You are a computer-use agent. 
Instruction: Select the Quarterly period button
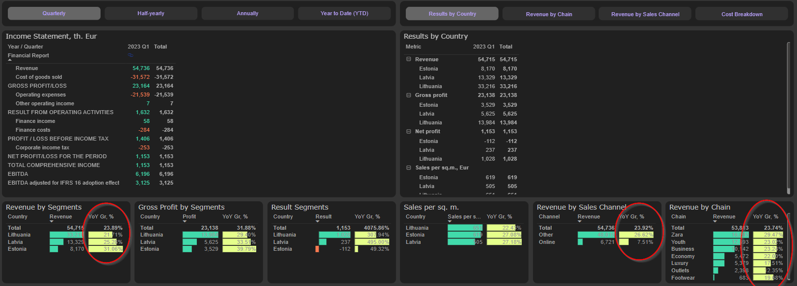coord(54,13)
